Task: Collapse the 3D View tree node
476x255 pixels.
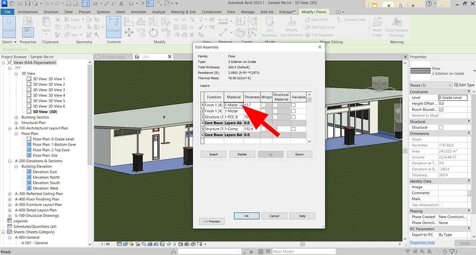Action: (x=17, y=74)
